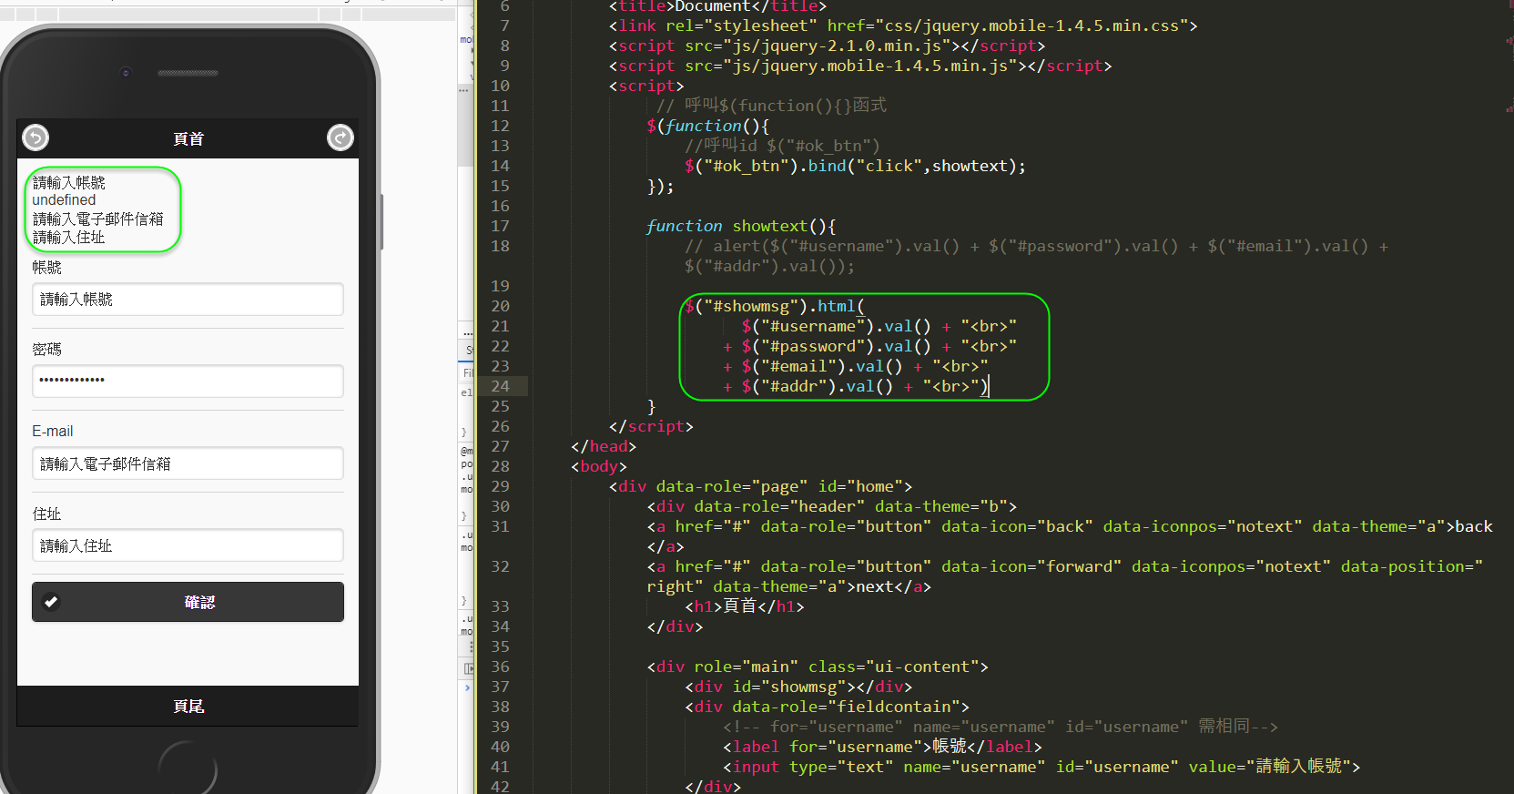Tap the forward arrow icon in header
This screenshot has width=1514, height=794.
pyautogui.click(x=340, y=137)
